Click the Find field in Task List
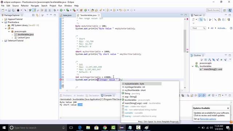Screen dimensions: 233x131 tap(198, 28)
